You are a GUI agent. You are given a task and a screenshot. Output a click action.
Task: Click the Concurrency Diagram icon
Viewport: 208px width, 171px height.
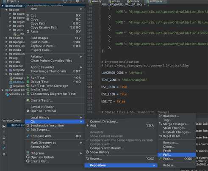tap(28, 94)
